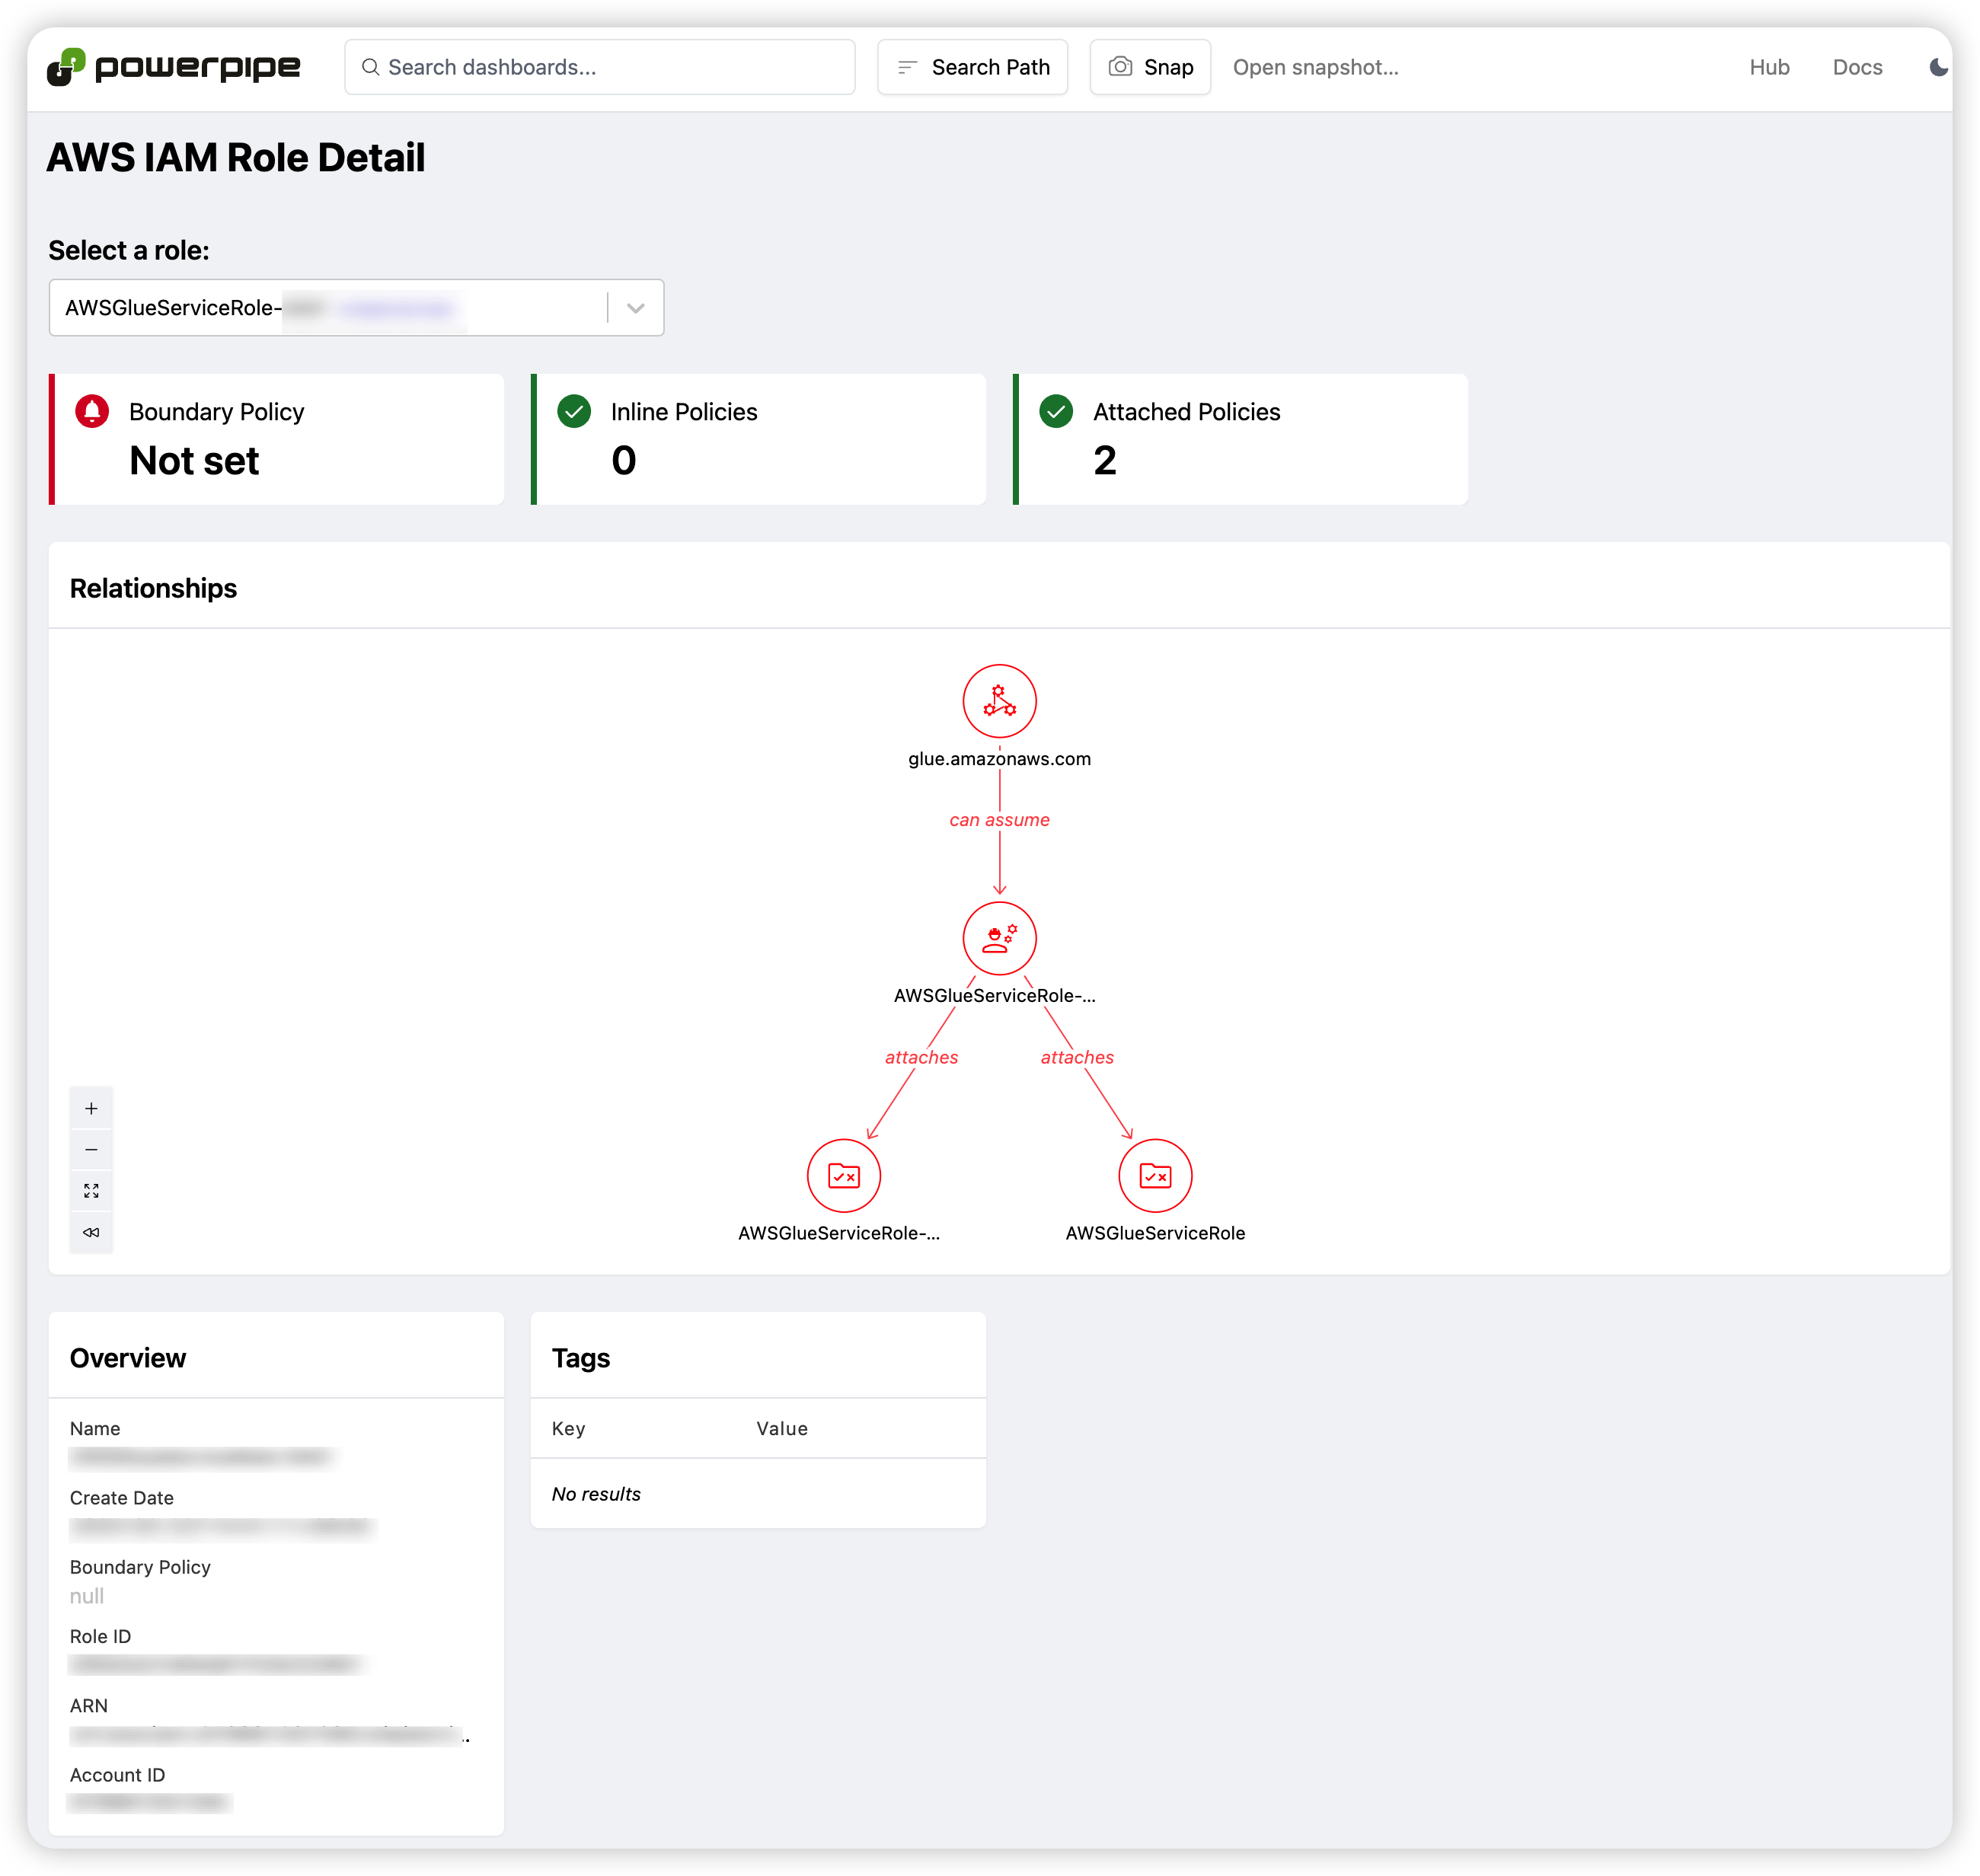Select the AWSGlueServiceRole role node

[999, 938]
